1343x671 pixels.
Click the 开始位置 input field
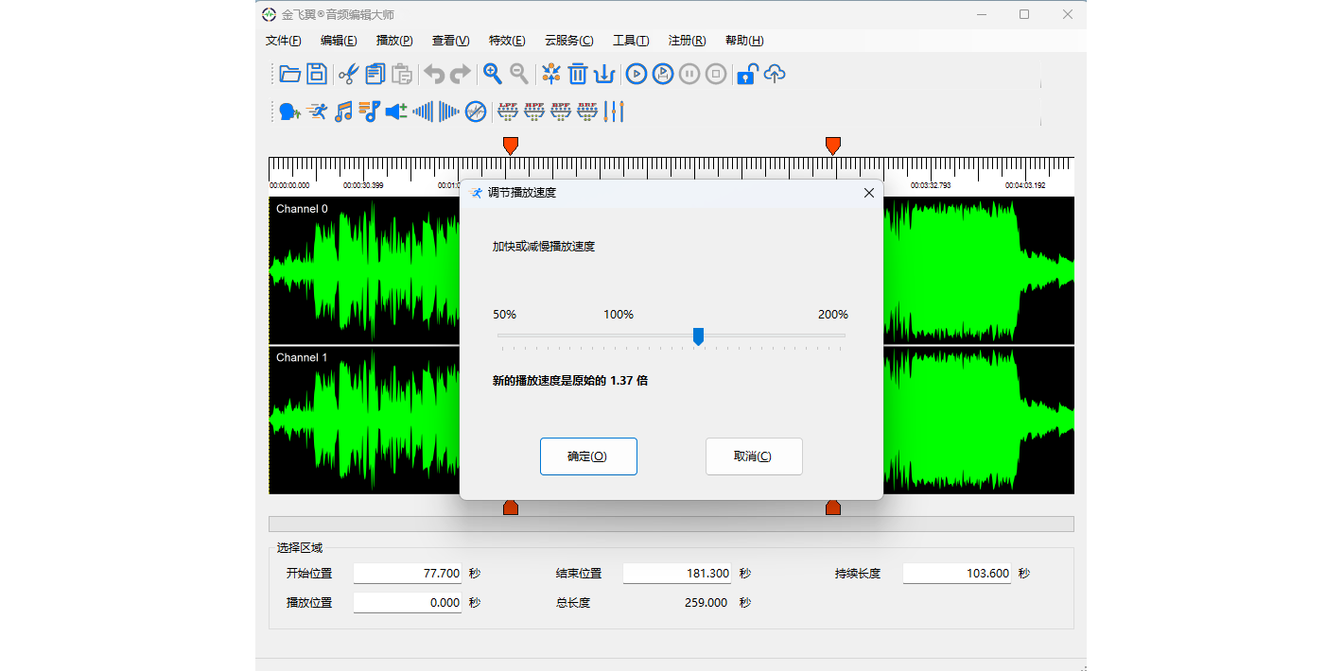[408, 573]
